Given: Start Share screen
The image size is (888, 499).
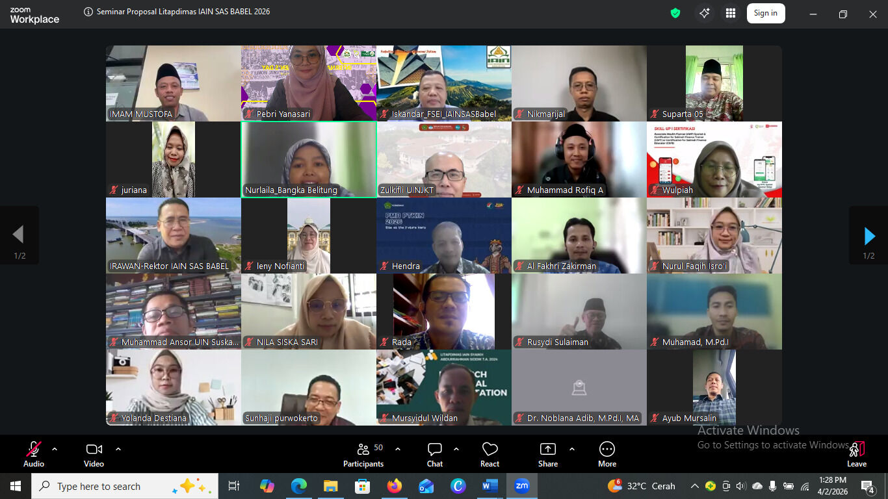Looking at the screenshot, I should [x=547, y=454].
